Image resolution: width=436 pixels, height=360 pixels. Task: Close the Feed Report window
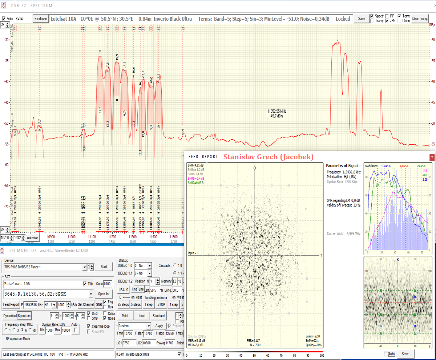[x=432, y=157]
